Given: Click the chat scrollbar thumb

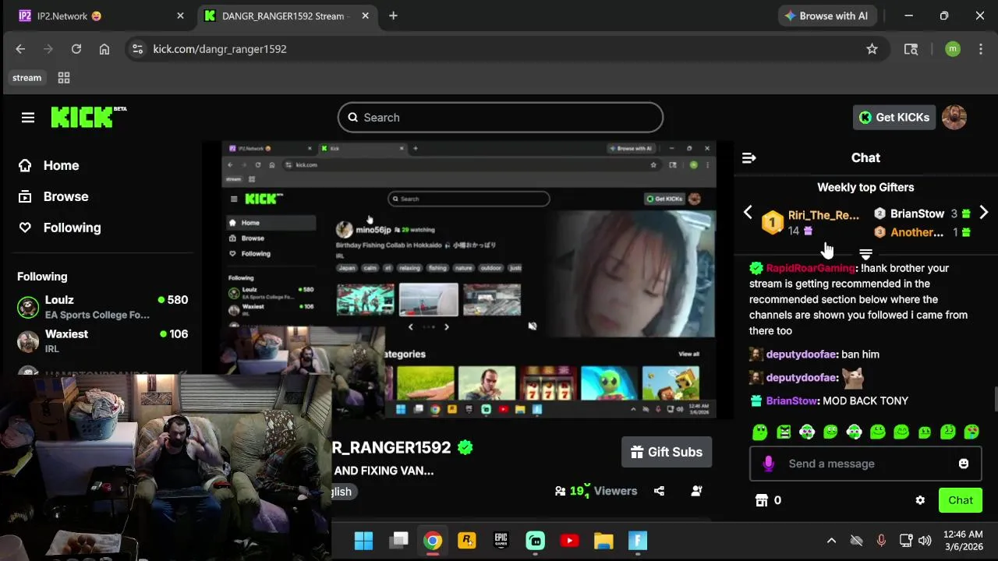Looking at the screenshot, I should point(995,397).
